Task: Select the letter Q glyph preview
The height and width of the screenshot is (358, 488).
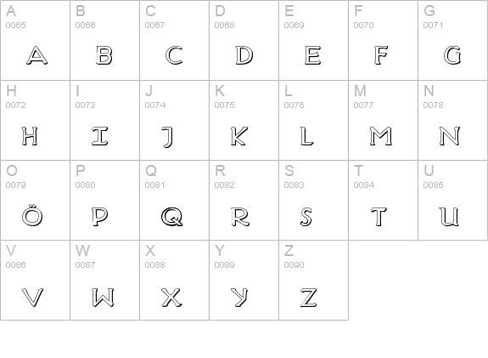Action: pos(171,217)
